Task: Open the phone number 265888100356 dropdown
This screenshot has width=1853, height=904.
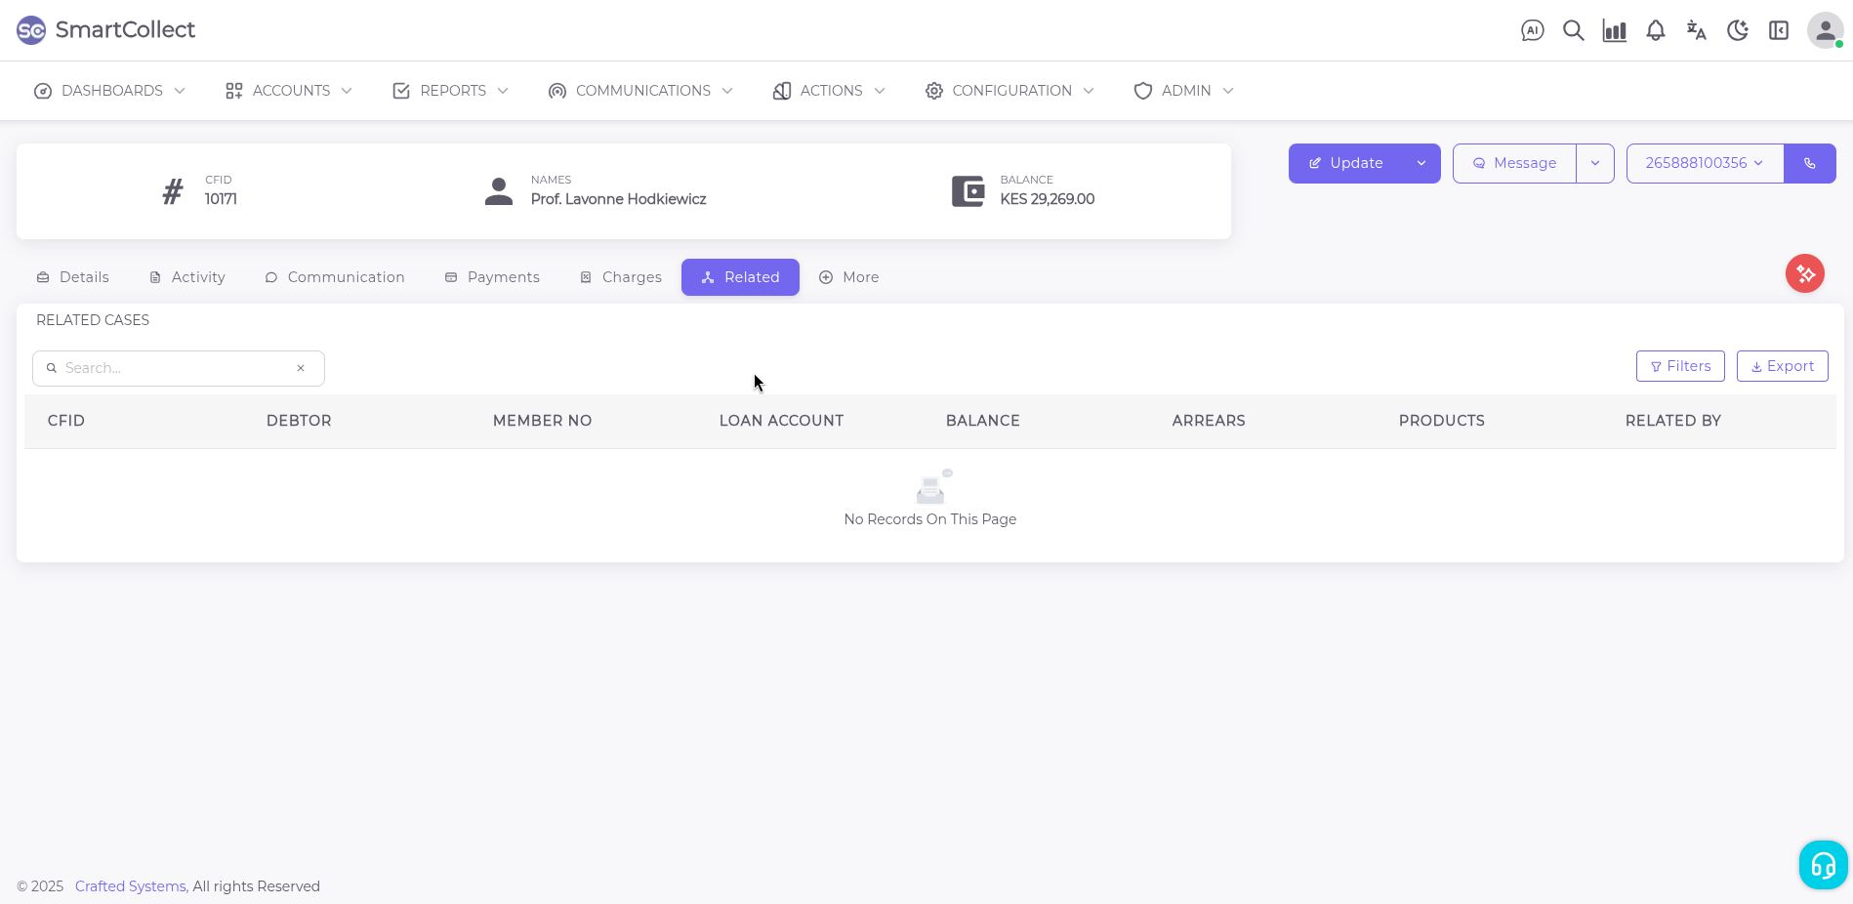Action: pos(1704,163)
